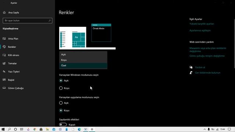Open Cortana circle on taskbar
The image size is (235, 132).
point(15,129)
